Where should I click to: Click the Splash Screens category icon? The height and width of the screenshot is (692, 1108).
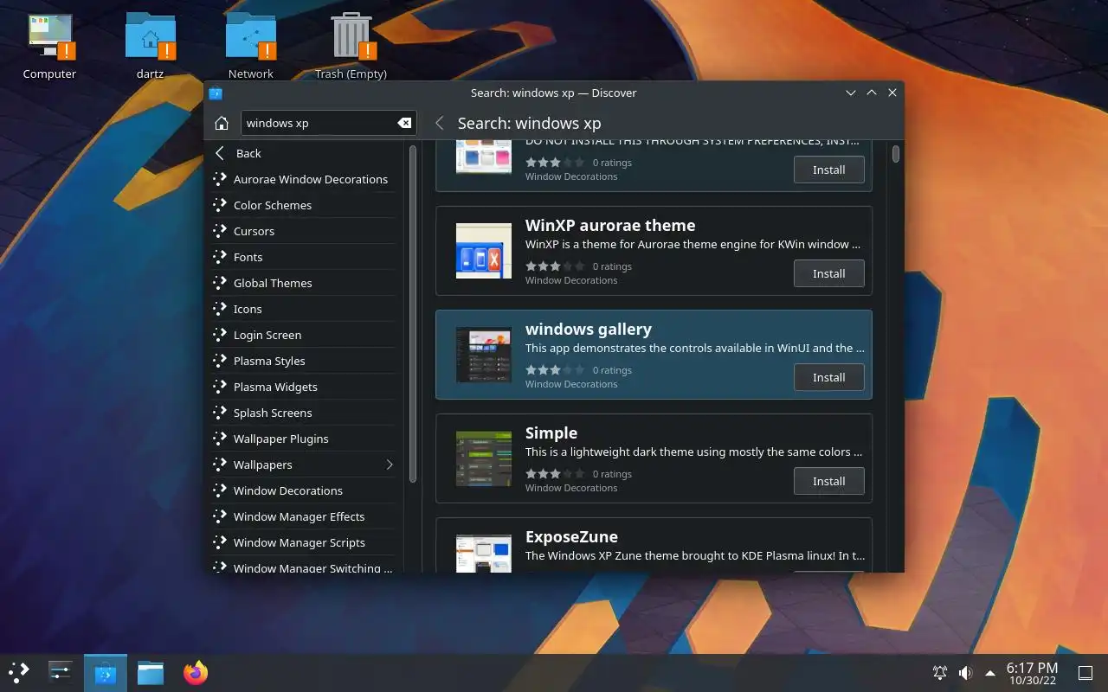220,413
